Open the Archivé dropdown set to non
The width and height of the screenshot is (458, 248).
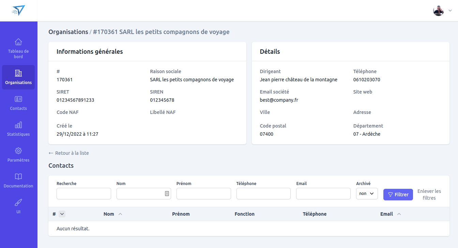click(367, 193)
